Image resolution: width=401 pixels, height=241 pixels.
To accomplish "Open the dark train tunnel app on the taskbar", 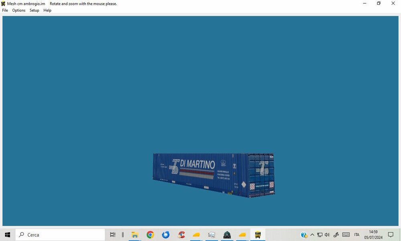I will point(227,235).
